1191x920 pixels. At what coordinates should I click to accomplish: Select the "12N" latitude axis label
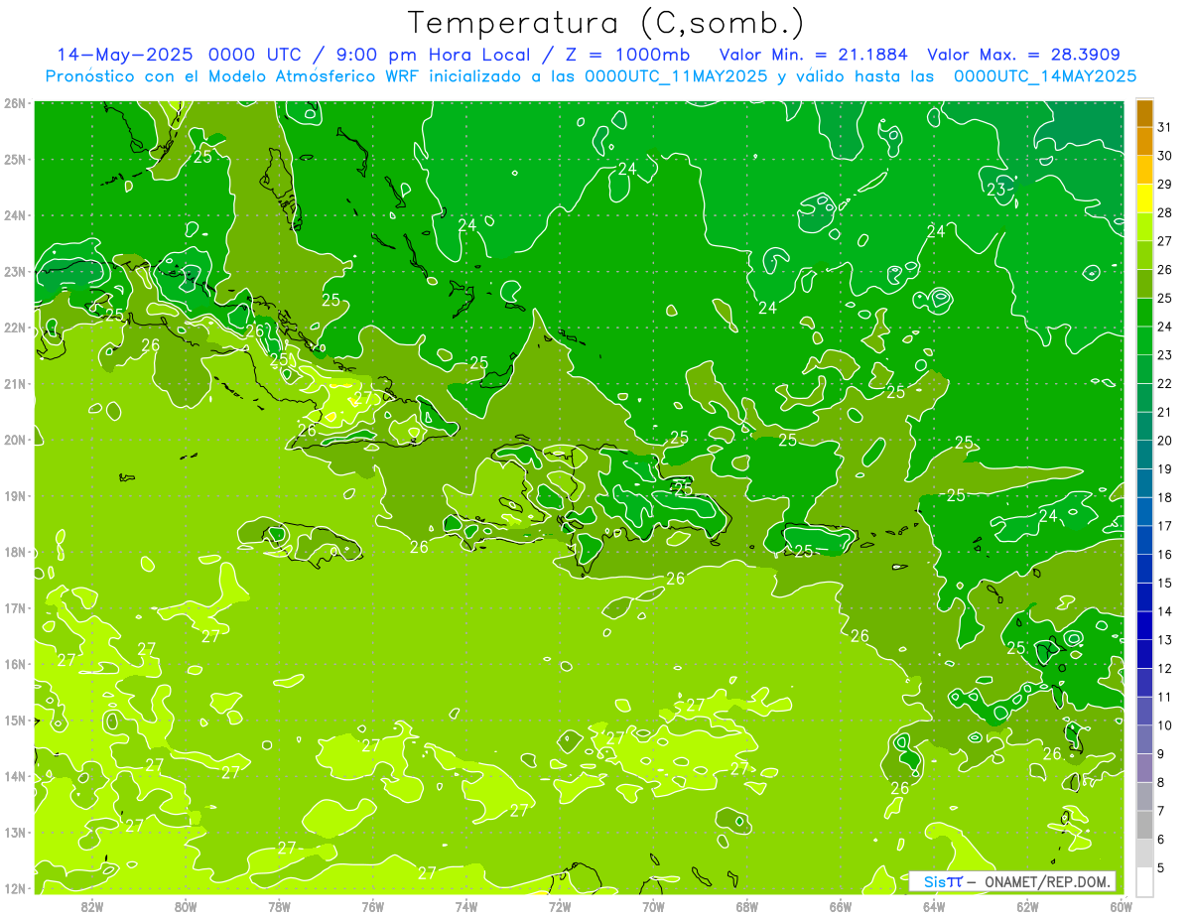(15, 888)
